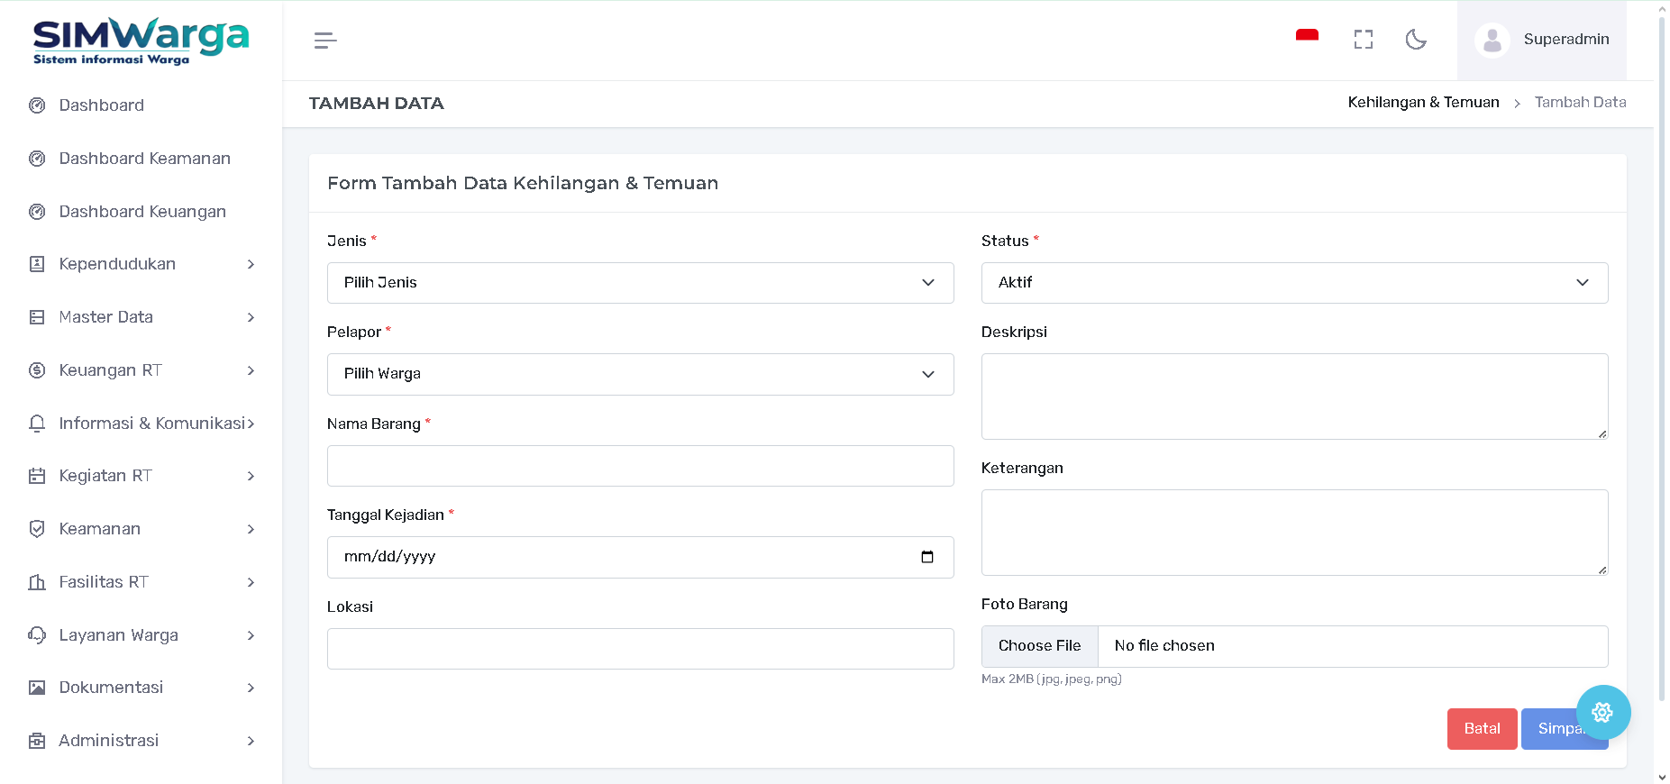Follow the Kehilangan & Temuan breadcrumb link
The height and width of the screenshot is (784, 1670).
point(1423,103)
